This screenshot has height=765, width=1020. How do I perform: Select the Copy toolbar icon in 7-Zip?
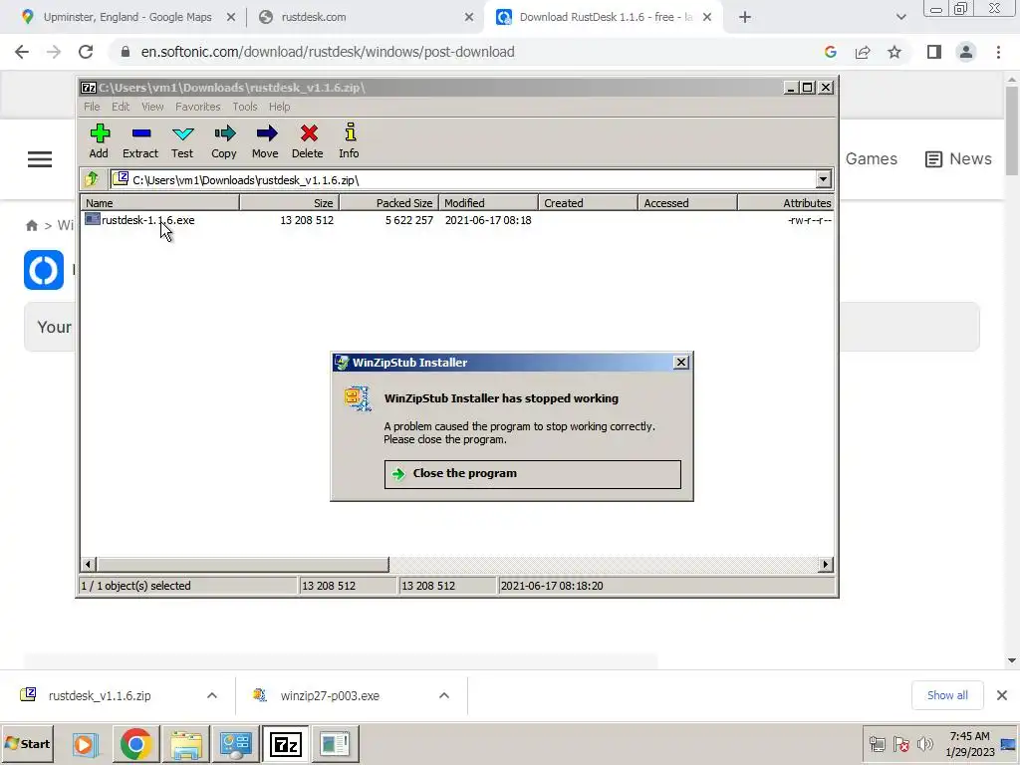point(224,141)
